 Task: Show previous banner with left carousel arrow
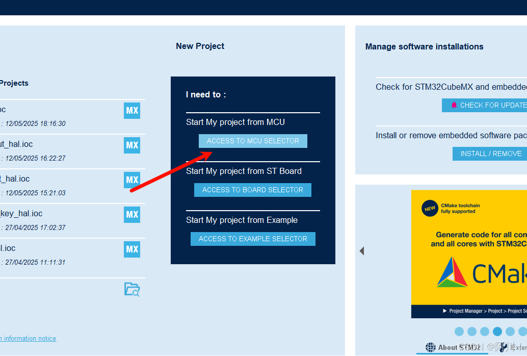click(x=362, y=251)
